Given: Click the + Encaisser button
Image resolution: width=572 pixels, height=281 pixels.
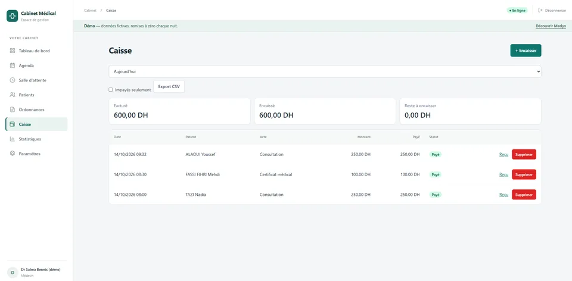Looking at the screenshot, I should pyautogui.click(x=526, y=51).
